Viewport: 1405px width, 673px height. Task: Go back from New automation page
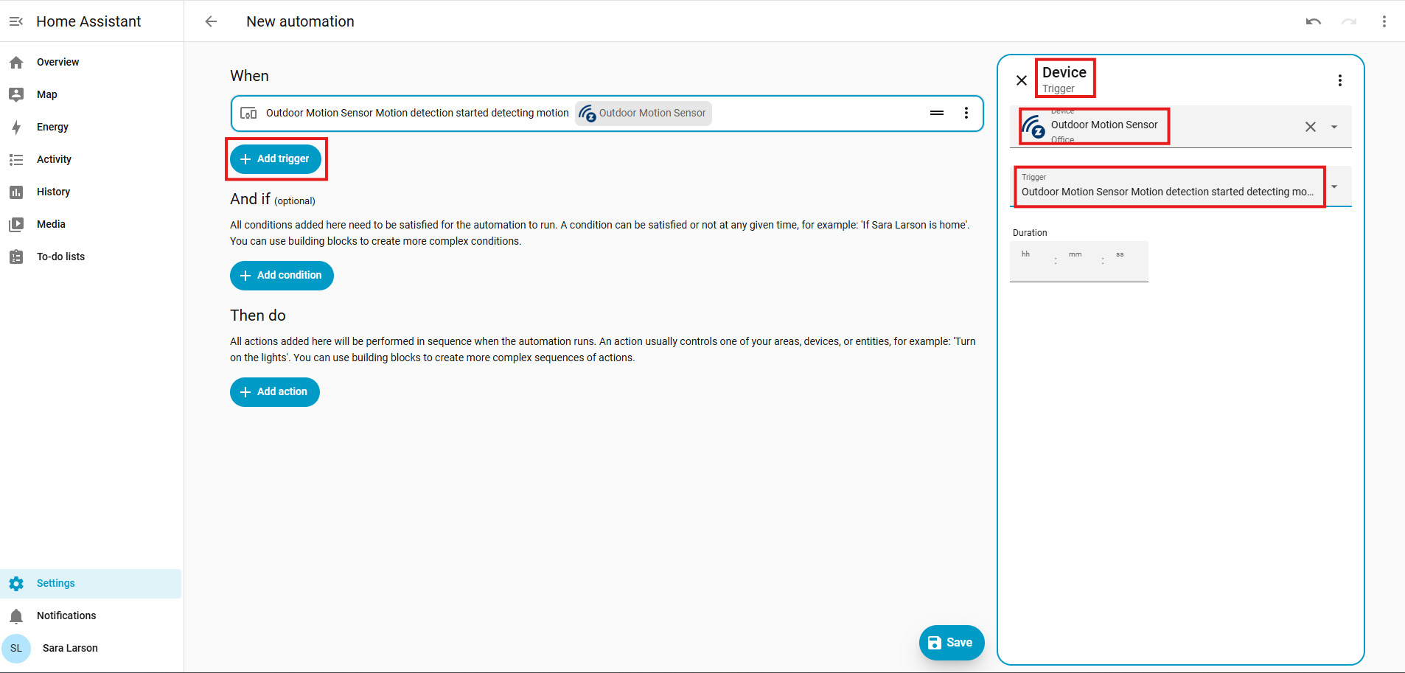211,21
